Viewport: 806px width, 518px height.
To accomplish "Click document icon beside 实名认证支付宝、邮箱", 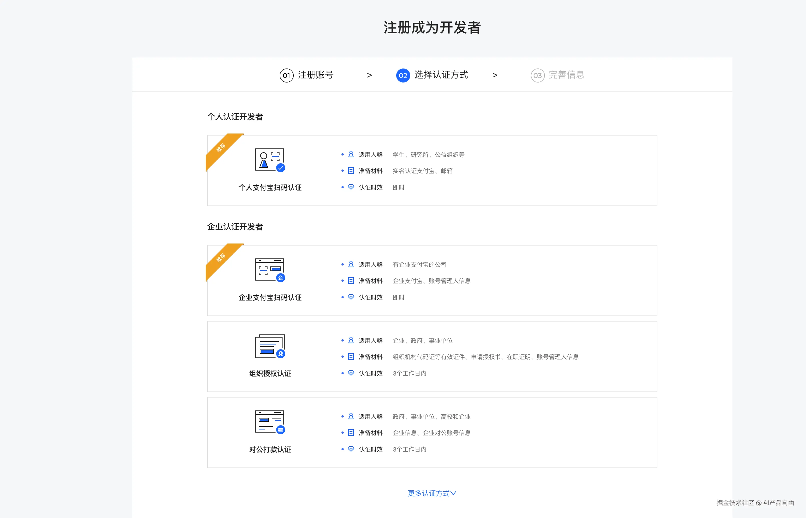I will [x=351, y=171].
